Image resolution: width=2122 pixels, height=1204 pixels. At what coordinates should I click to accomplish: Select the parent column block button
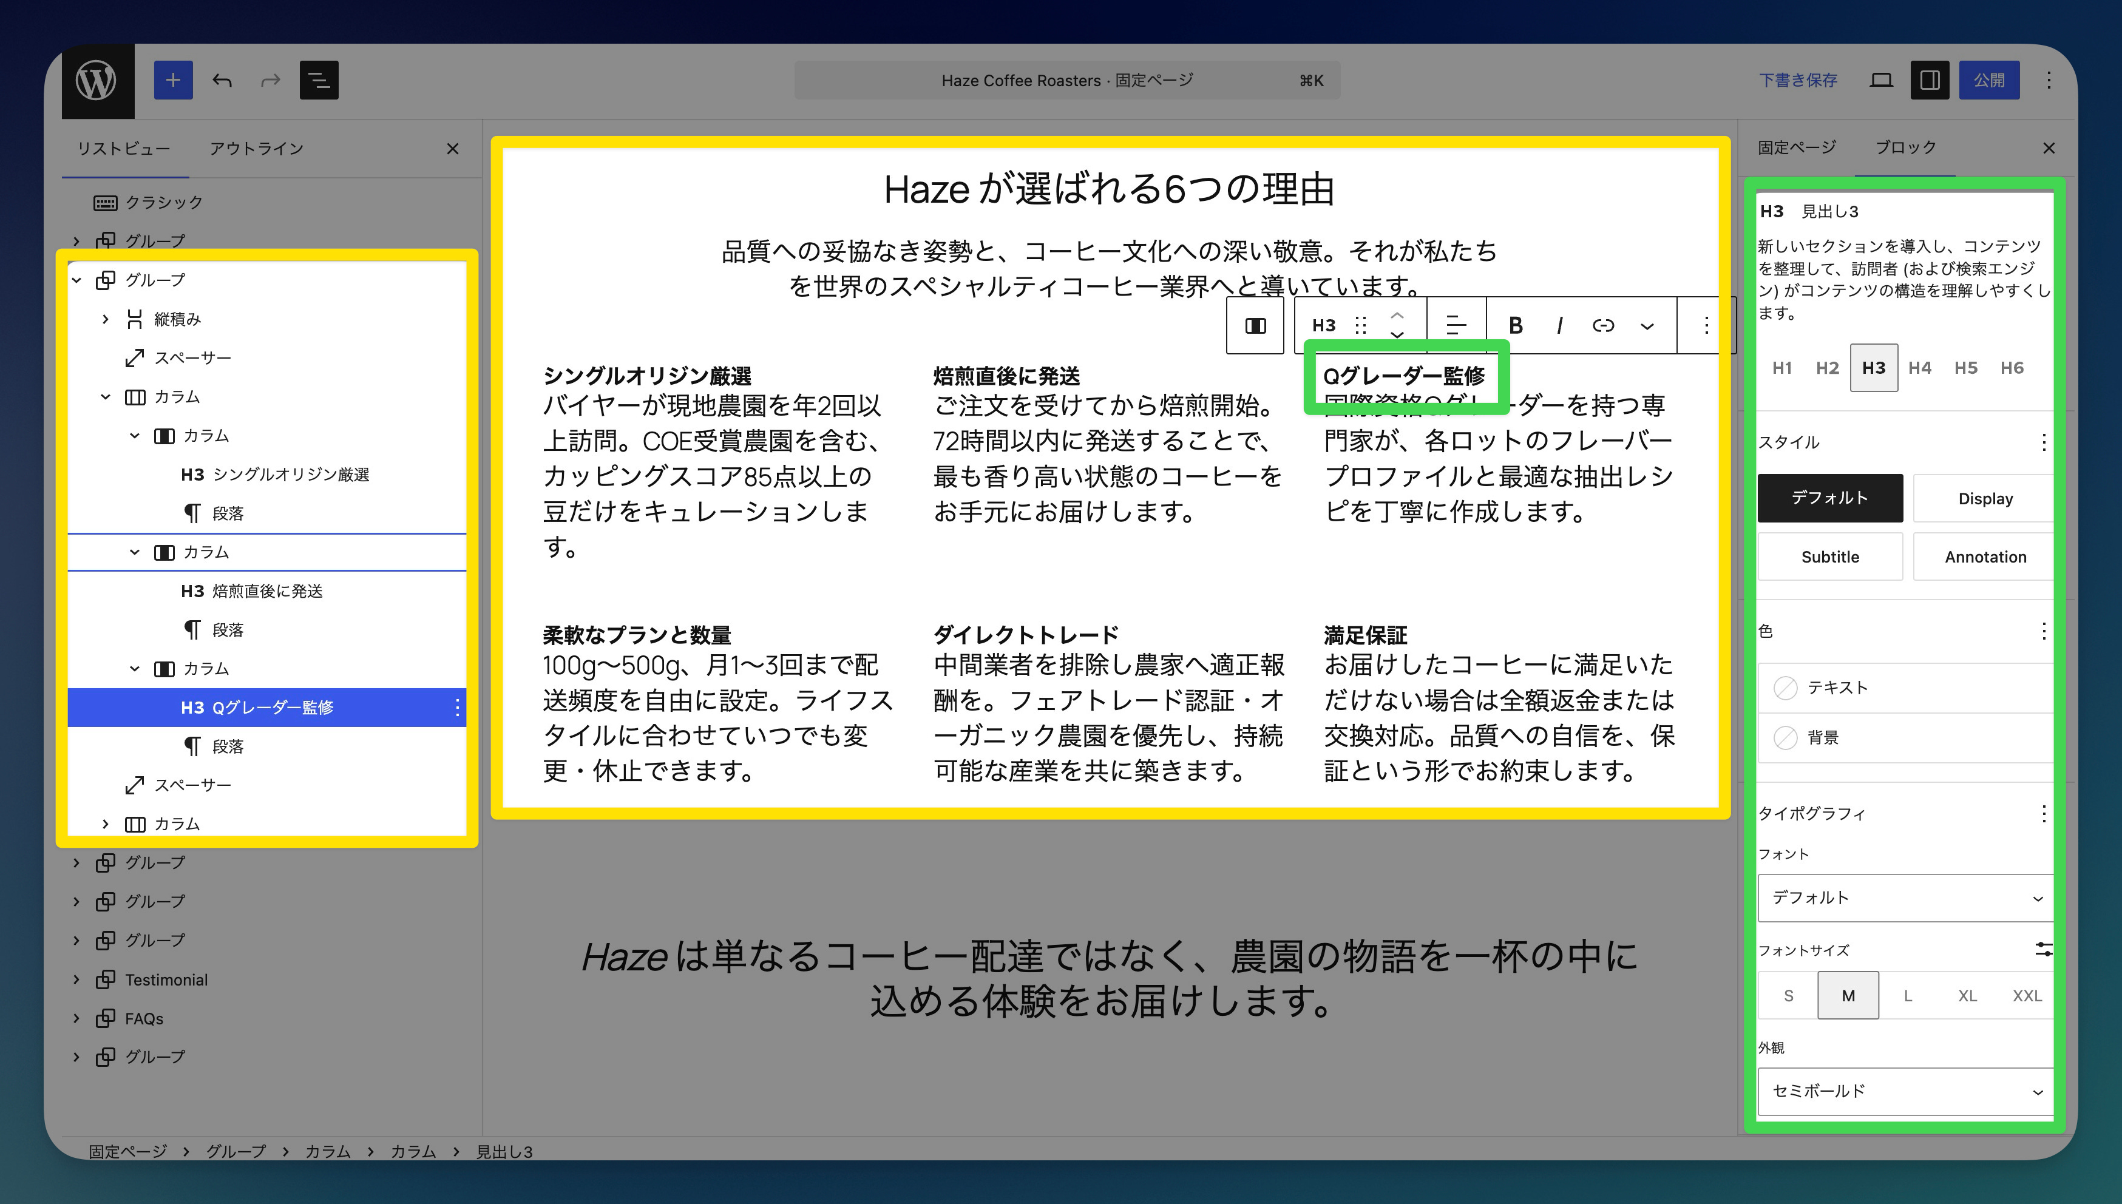[x=1255, y=325]
